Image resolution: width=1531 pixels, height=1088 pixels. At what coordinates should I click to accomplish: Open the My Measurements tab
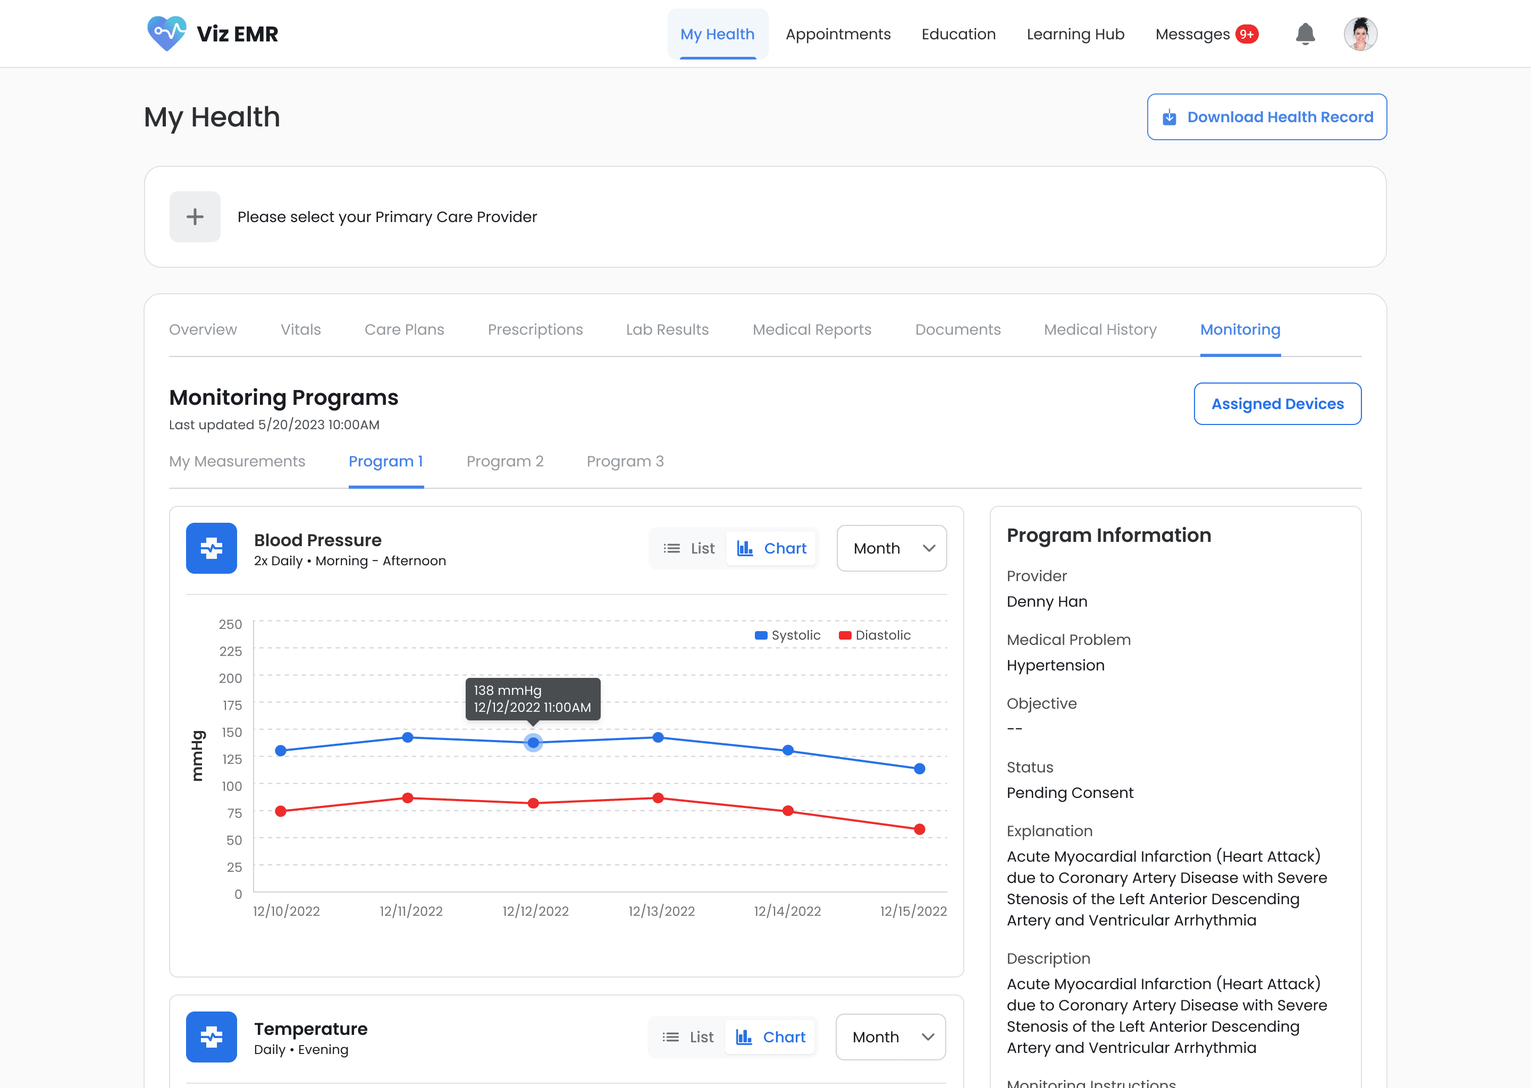pos(237,461)
